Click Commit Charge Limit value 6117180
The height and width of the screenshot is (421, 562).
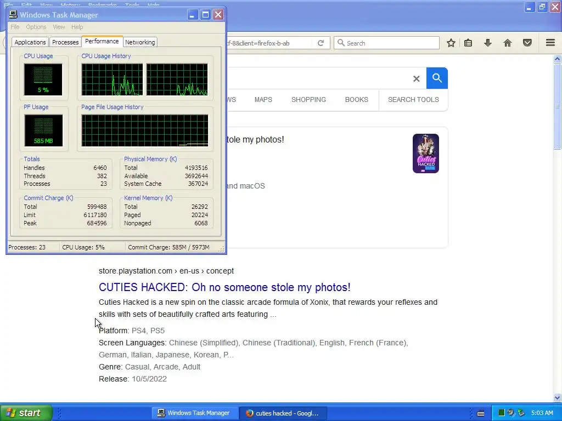tap(95, 215)
